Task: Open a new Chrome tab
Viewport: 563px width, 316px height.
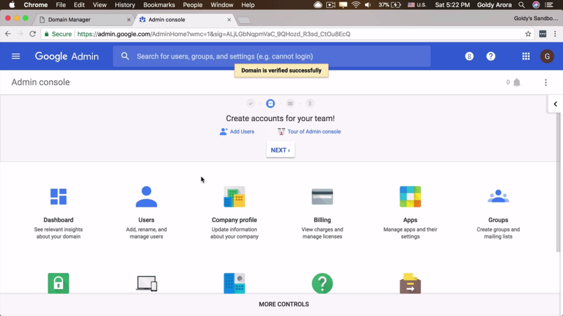Action: (244, 20)
